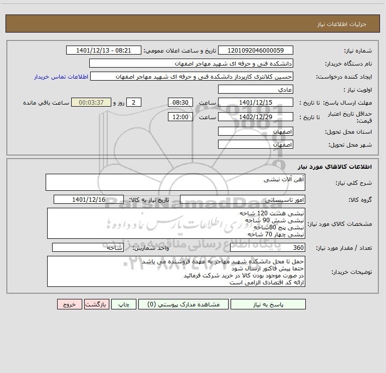
Task: Open اطلاعات تماس خریدار link
Action: (x=61, y=77)
